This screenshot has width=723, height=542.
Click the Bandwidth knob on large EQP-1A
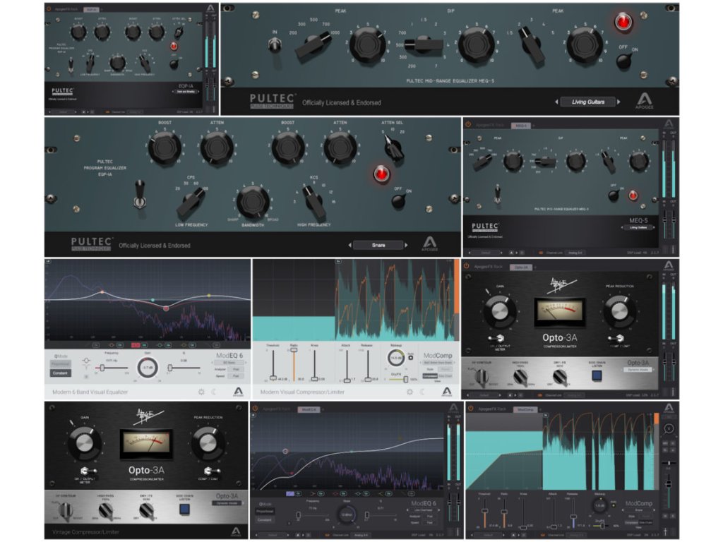coord(252,201)
